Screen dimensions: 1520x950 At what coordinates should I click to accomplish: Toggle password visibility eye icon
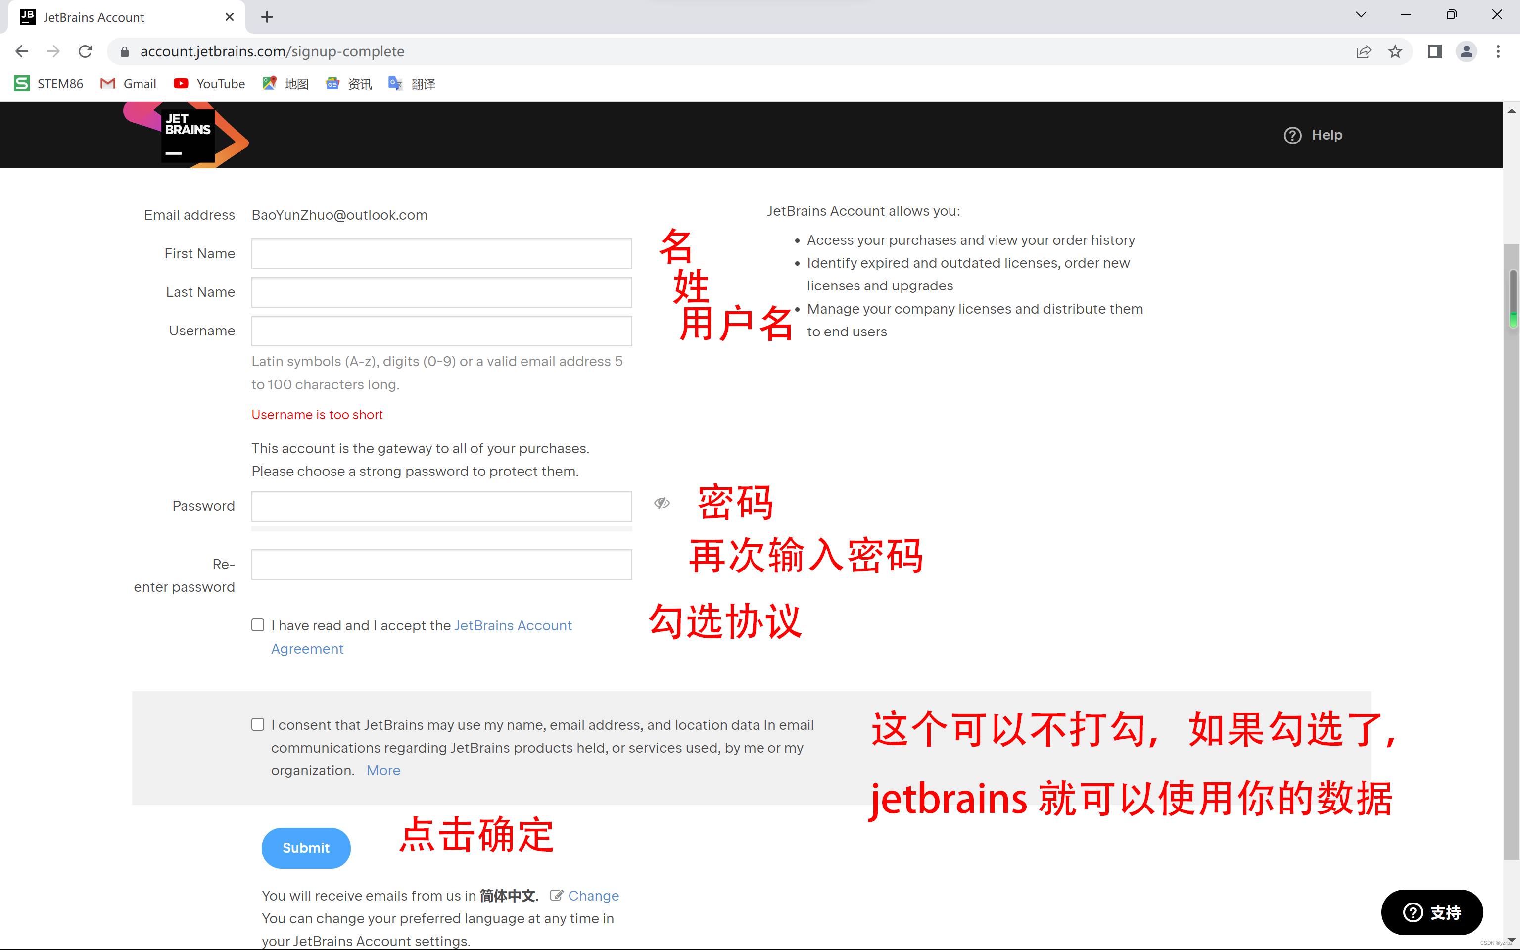(662, 503)
